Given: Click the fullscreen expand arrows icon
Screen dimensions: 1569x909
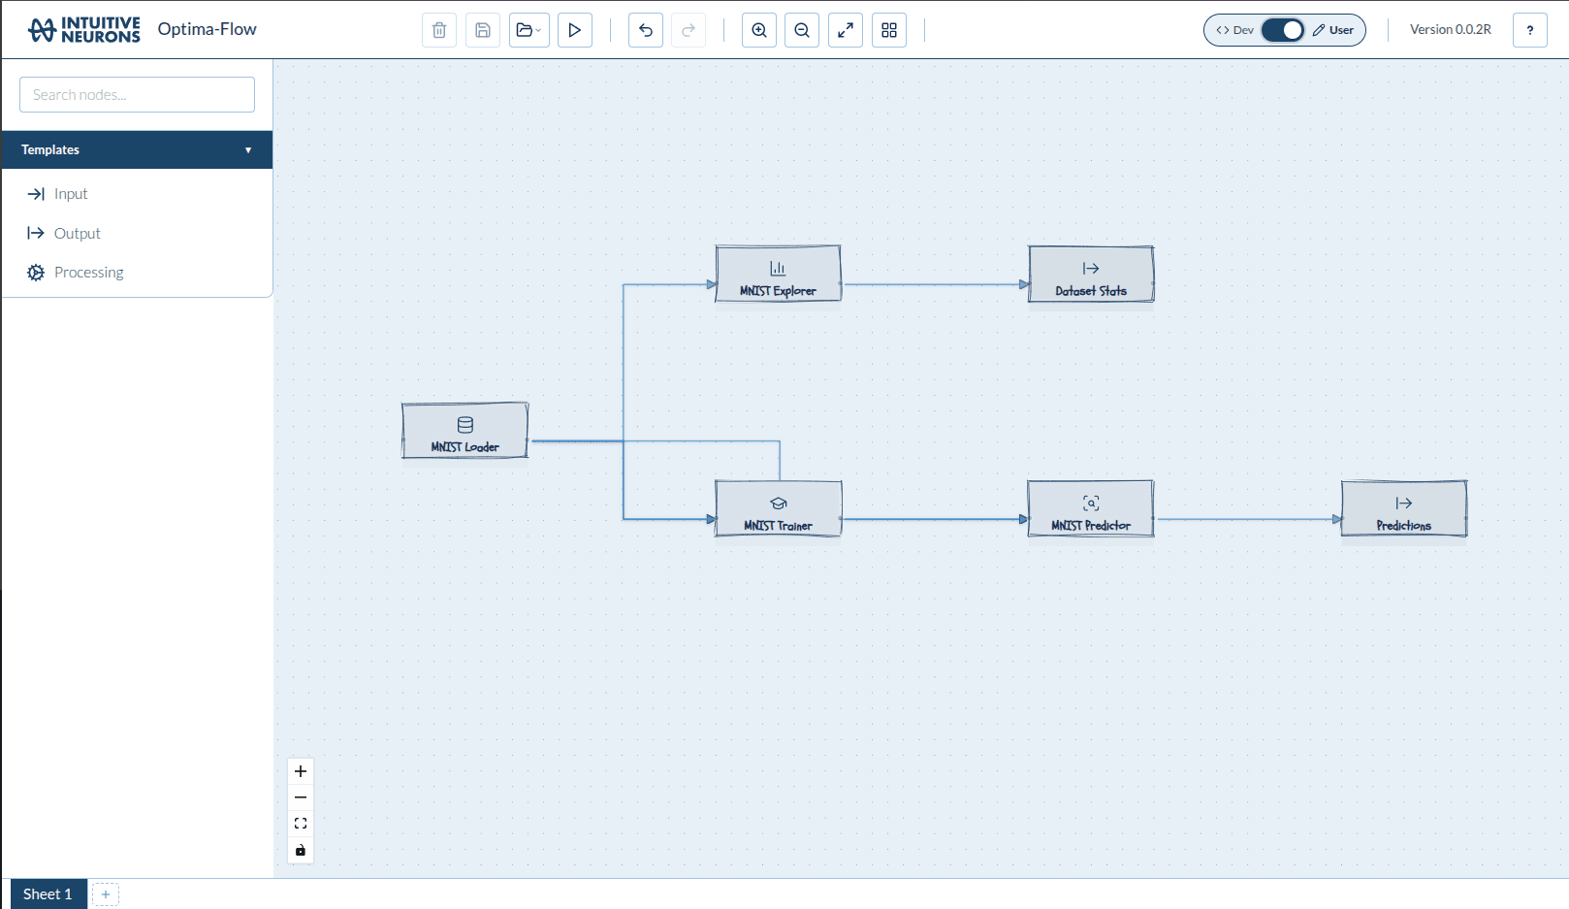Looking at the screenshot, I should [846, 30].
